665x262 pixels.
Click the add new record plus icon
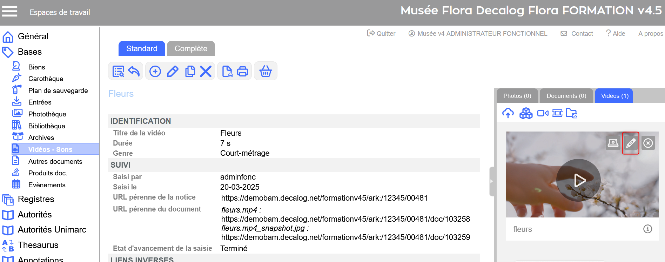coord(155,71)
